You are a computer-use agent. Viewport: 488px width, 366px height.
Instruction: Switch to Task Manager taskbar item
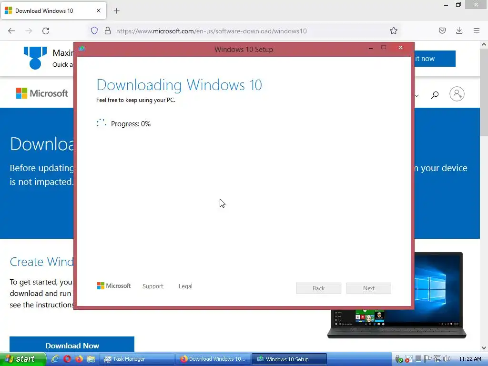click(137, 359)
